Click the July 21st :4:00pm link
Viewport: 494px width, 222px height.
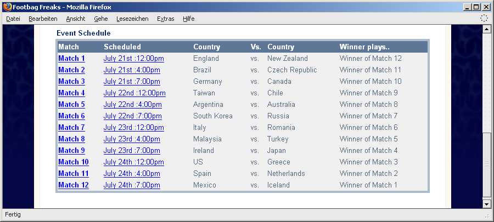tap(132, 70)
